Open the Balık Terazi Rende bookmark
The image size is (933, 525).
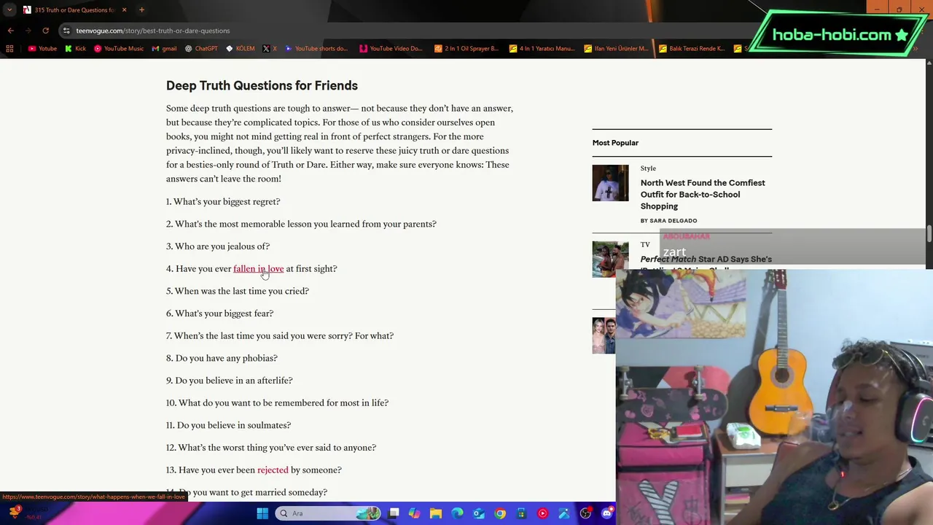point(692,49)
